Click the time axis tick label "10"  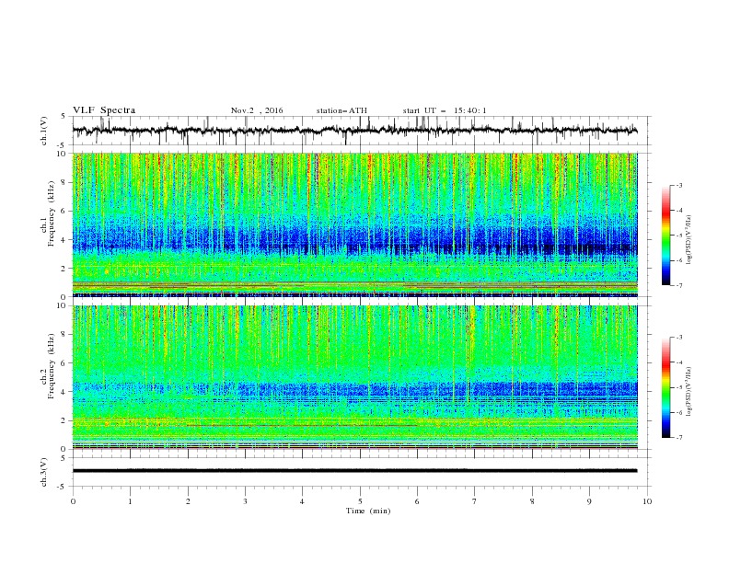coord(647,501)
